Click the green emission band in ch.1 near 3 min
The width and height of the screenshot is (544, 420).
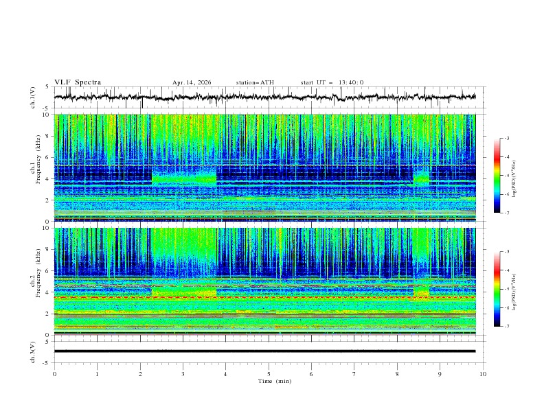(x=184, y=179)
